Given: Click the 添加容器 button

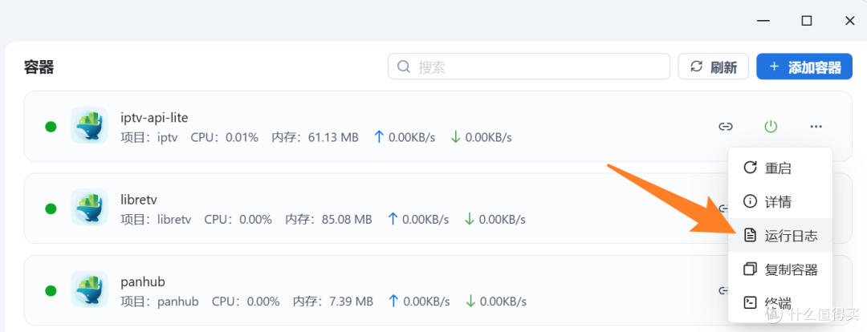Looking at the screenshot, I should 804,67.
